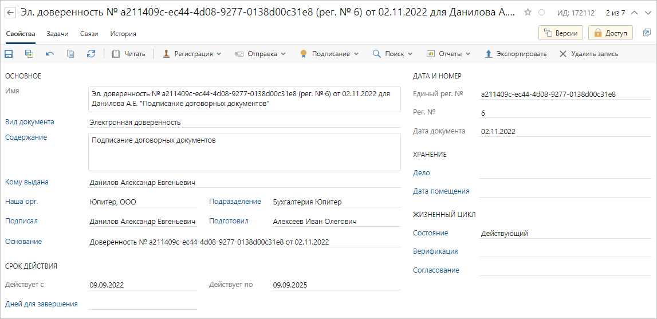Click the Единый рег. № field
The width and height of the screenshot is (657, 319).
(565, 94)
